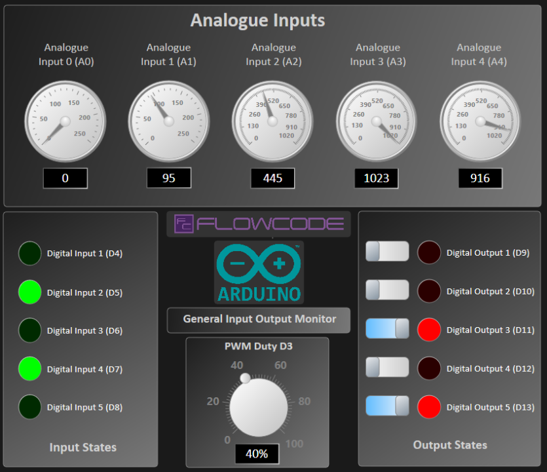Click the Analogue Input 0 (A0) gauge
547x472 pixels.
[x=65, y=121]
